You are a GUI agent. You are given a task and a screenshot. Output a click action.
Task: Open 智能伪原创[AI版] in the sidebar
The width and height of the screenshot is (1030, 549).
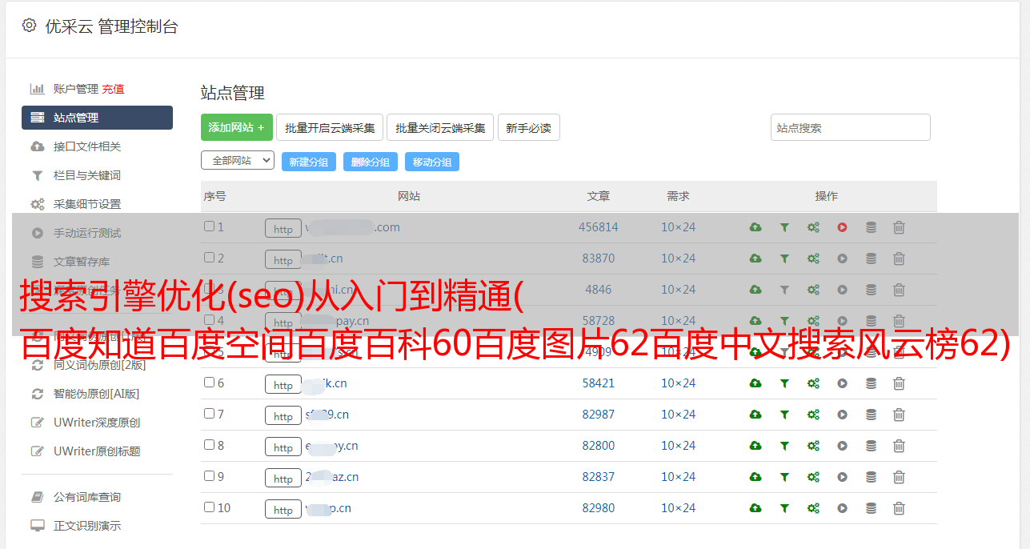(x=96, y=394)
